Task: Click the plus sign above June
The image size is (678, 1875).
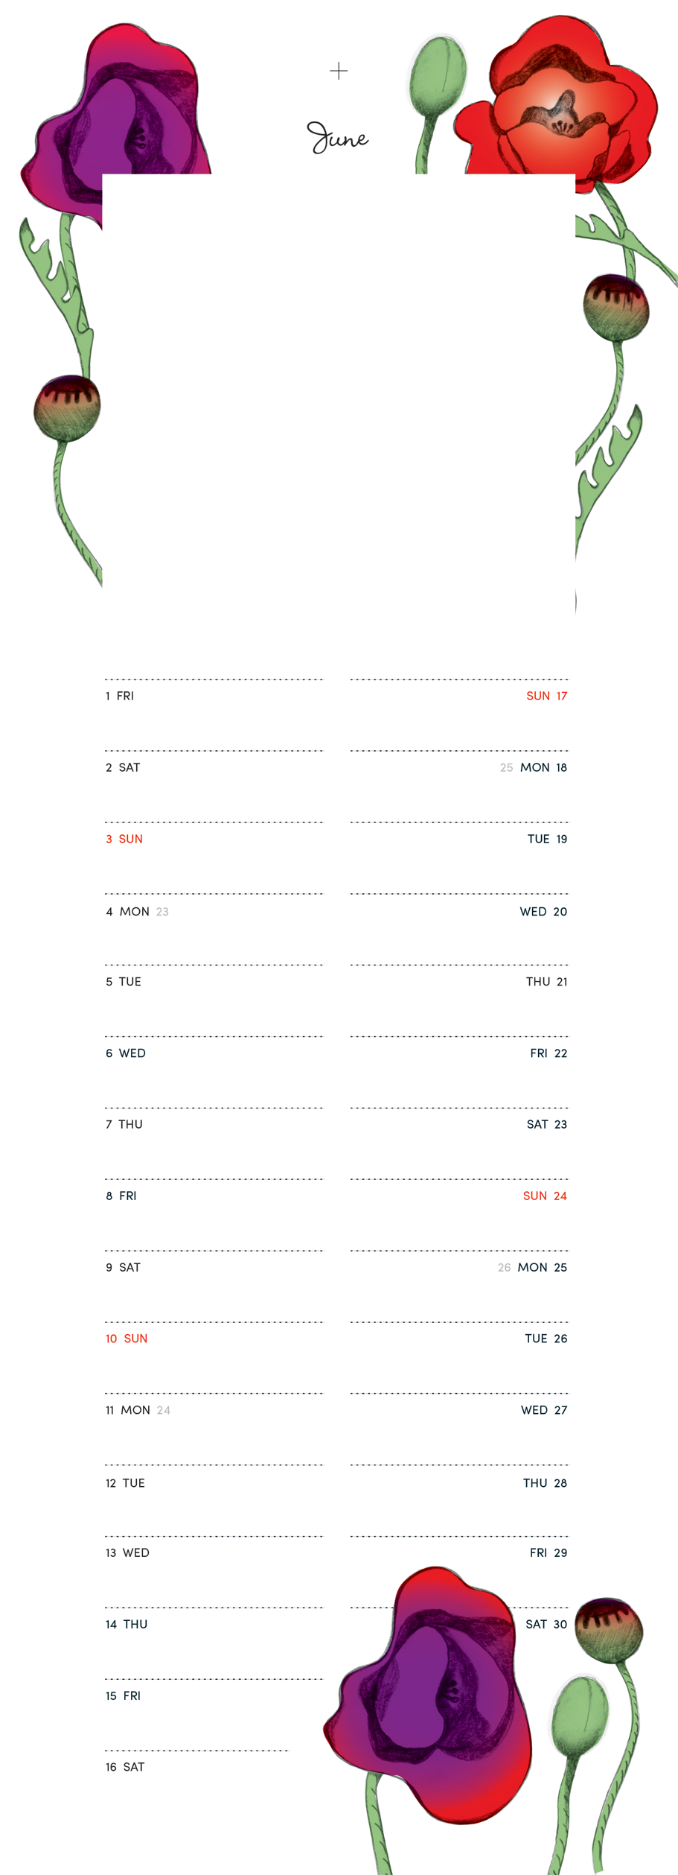Action: coord(339,71)
